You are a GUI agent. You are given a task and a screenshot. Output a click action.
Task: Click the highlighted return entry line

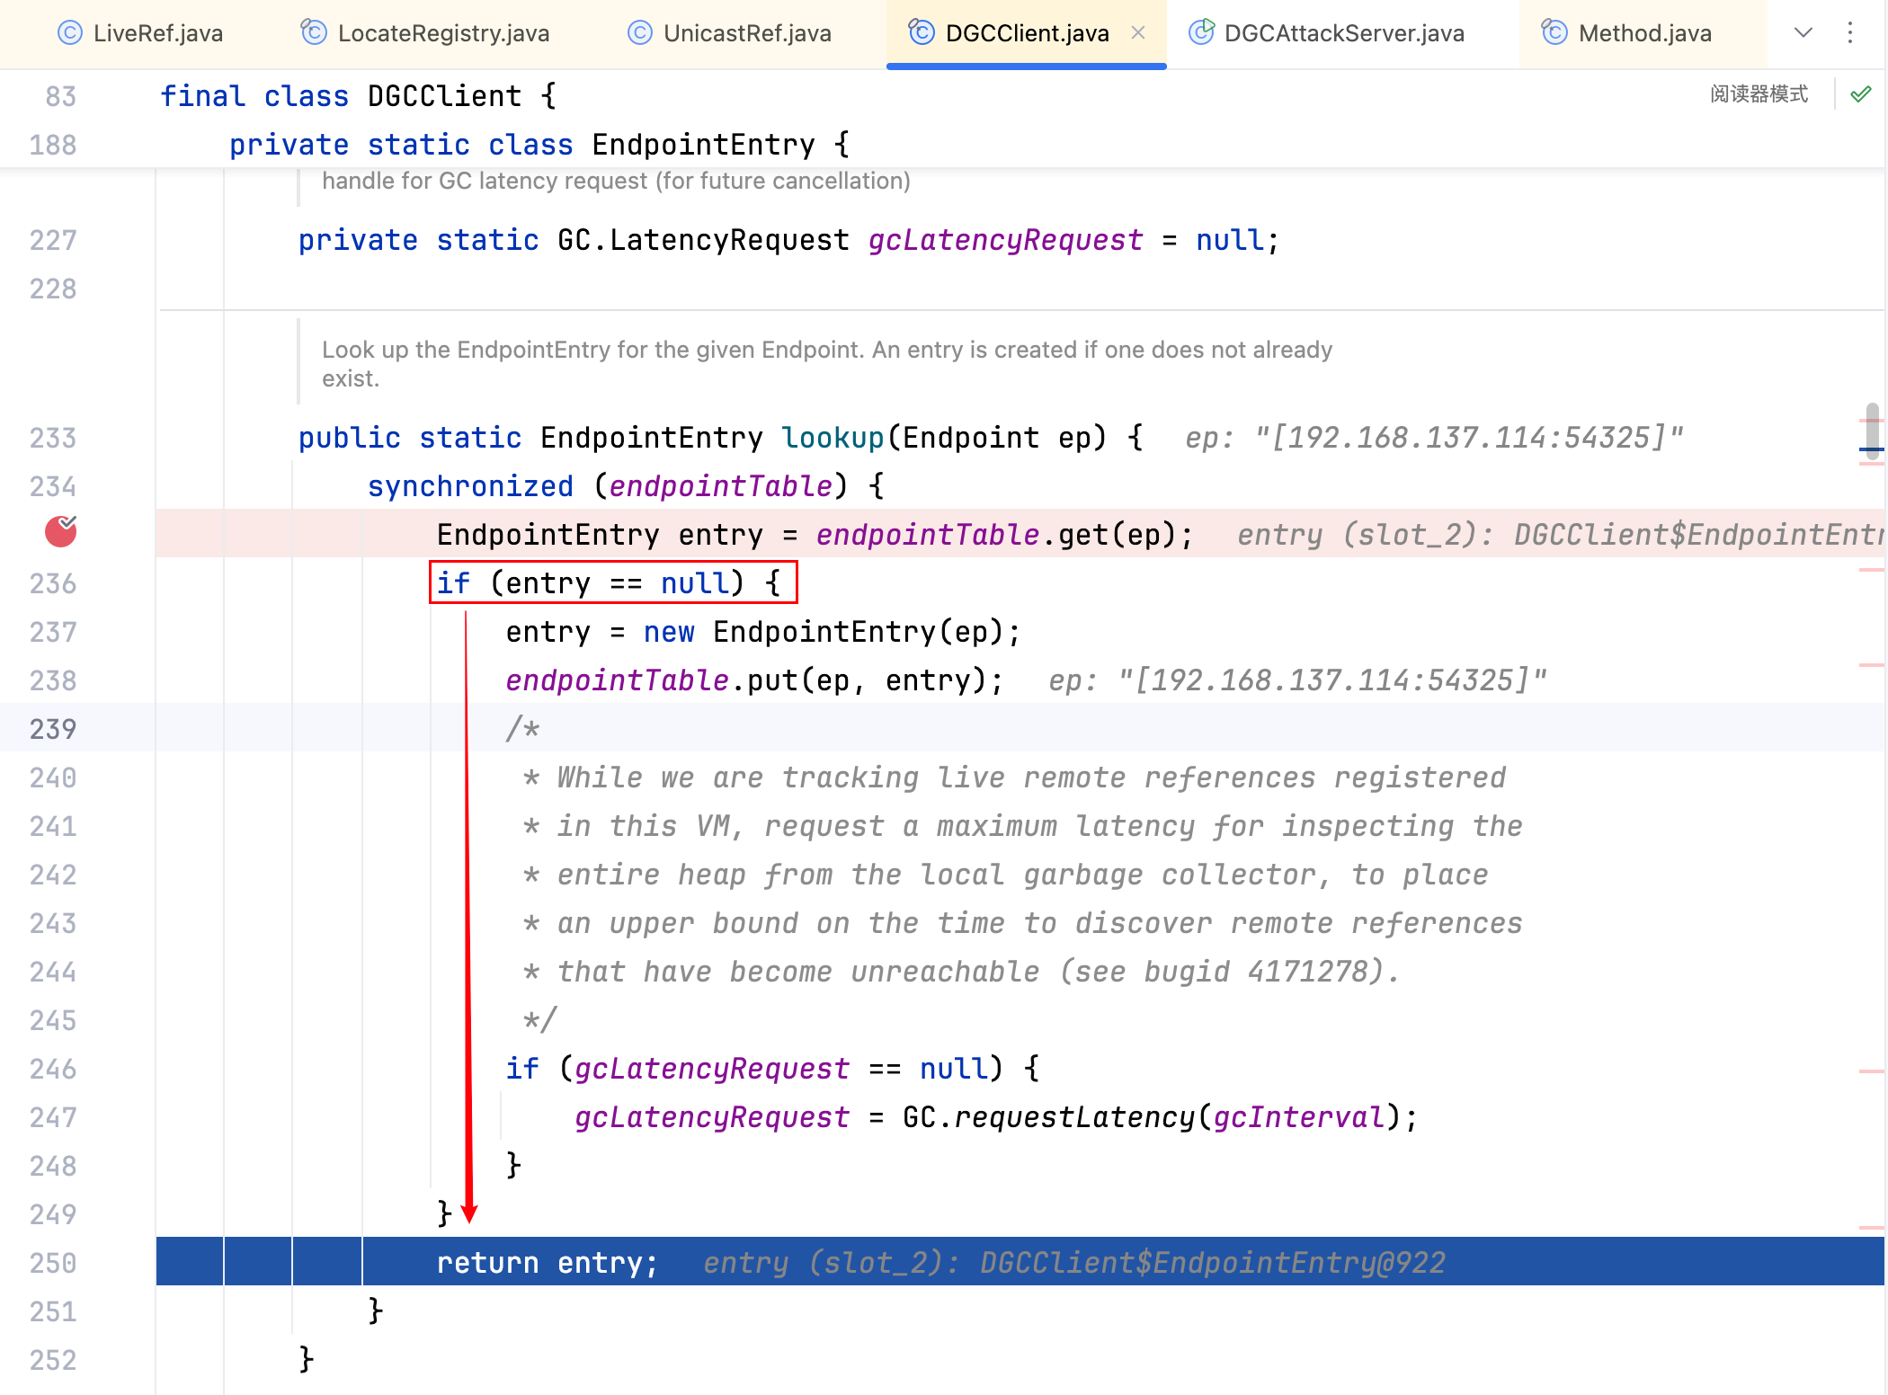(x=547, y=1263)
